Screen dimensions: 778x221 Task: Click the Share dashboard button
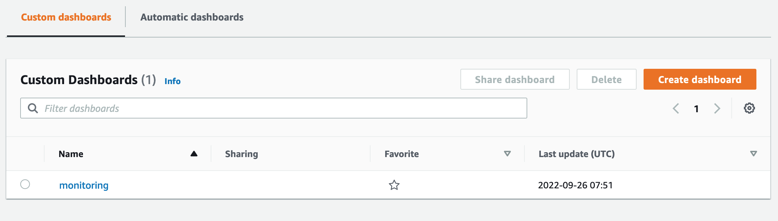[x=515, y=80]
